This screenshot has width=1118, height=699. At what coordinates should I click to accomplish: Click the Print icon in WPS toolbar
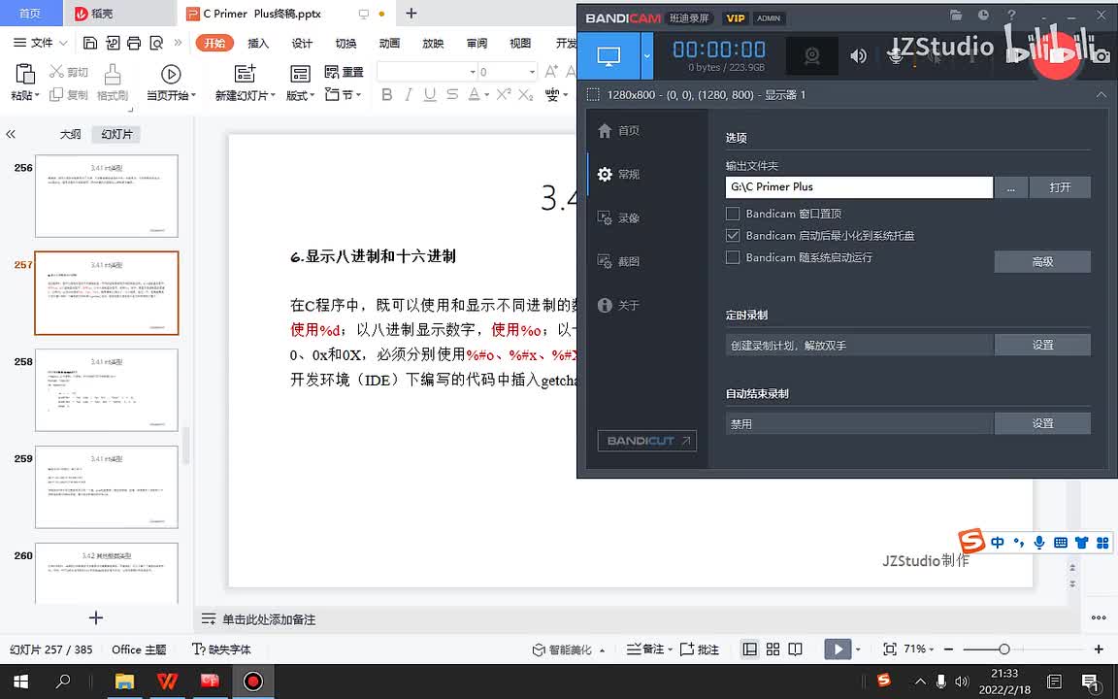(134, 43)
